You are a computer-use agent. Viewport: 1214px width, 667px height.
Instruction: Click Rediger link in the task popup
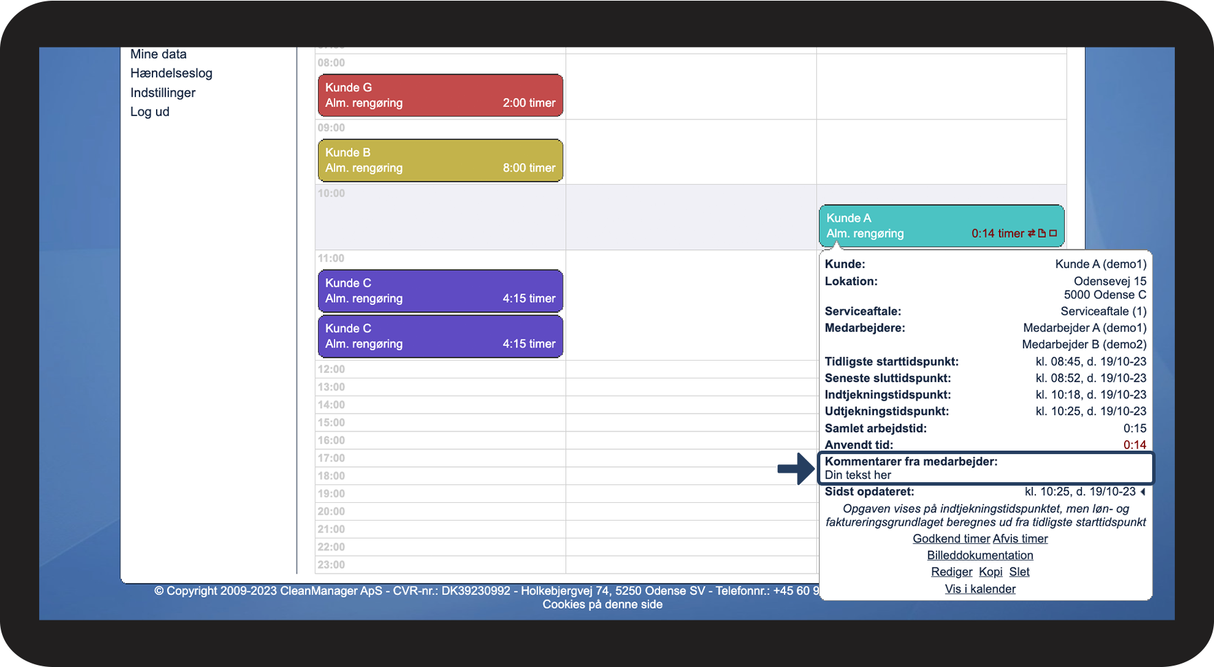point(952,572)
